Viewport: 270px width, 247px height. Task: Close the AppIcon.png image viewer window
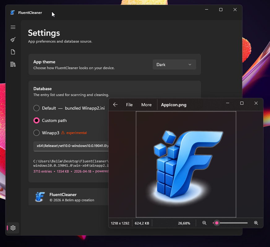click(x=256, y=103)
